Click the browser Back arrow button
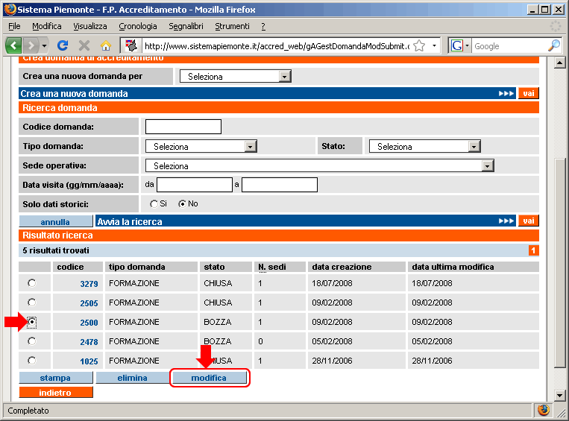 (x=13, y=45)
